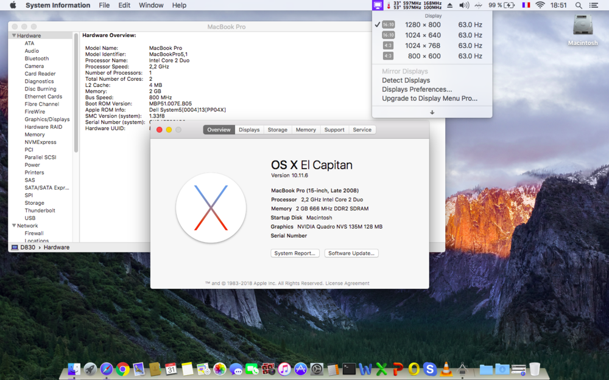
Task: Select 1024 × 768 resolution in Display menu
Action: tap(432, 46)
